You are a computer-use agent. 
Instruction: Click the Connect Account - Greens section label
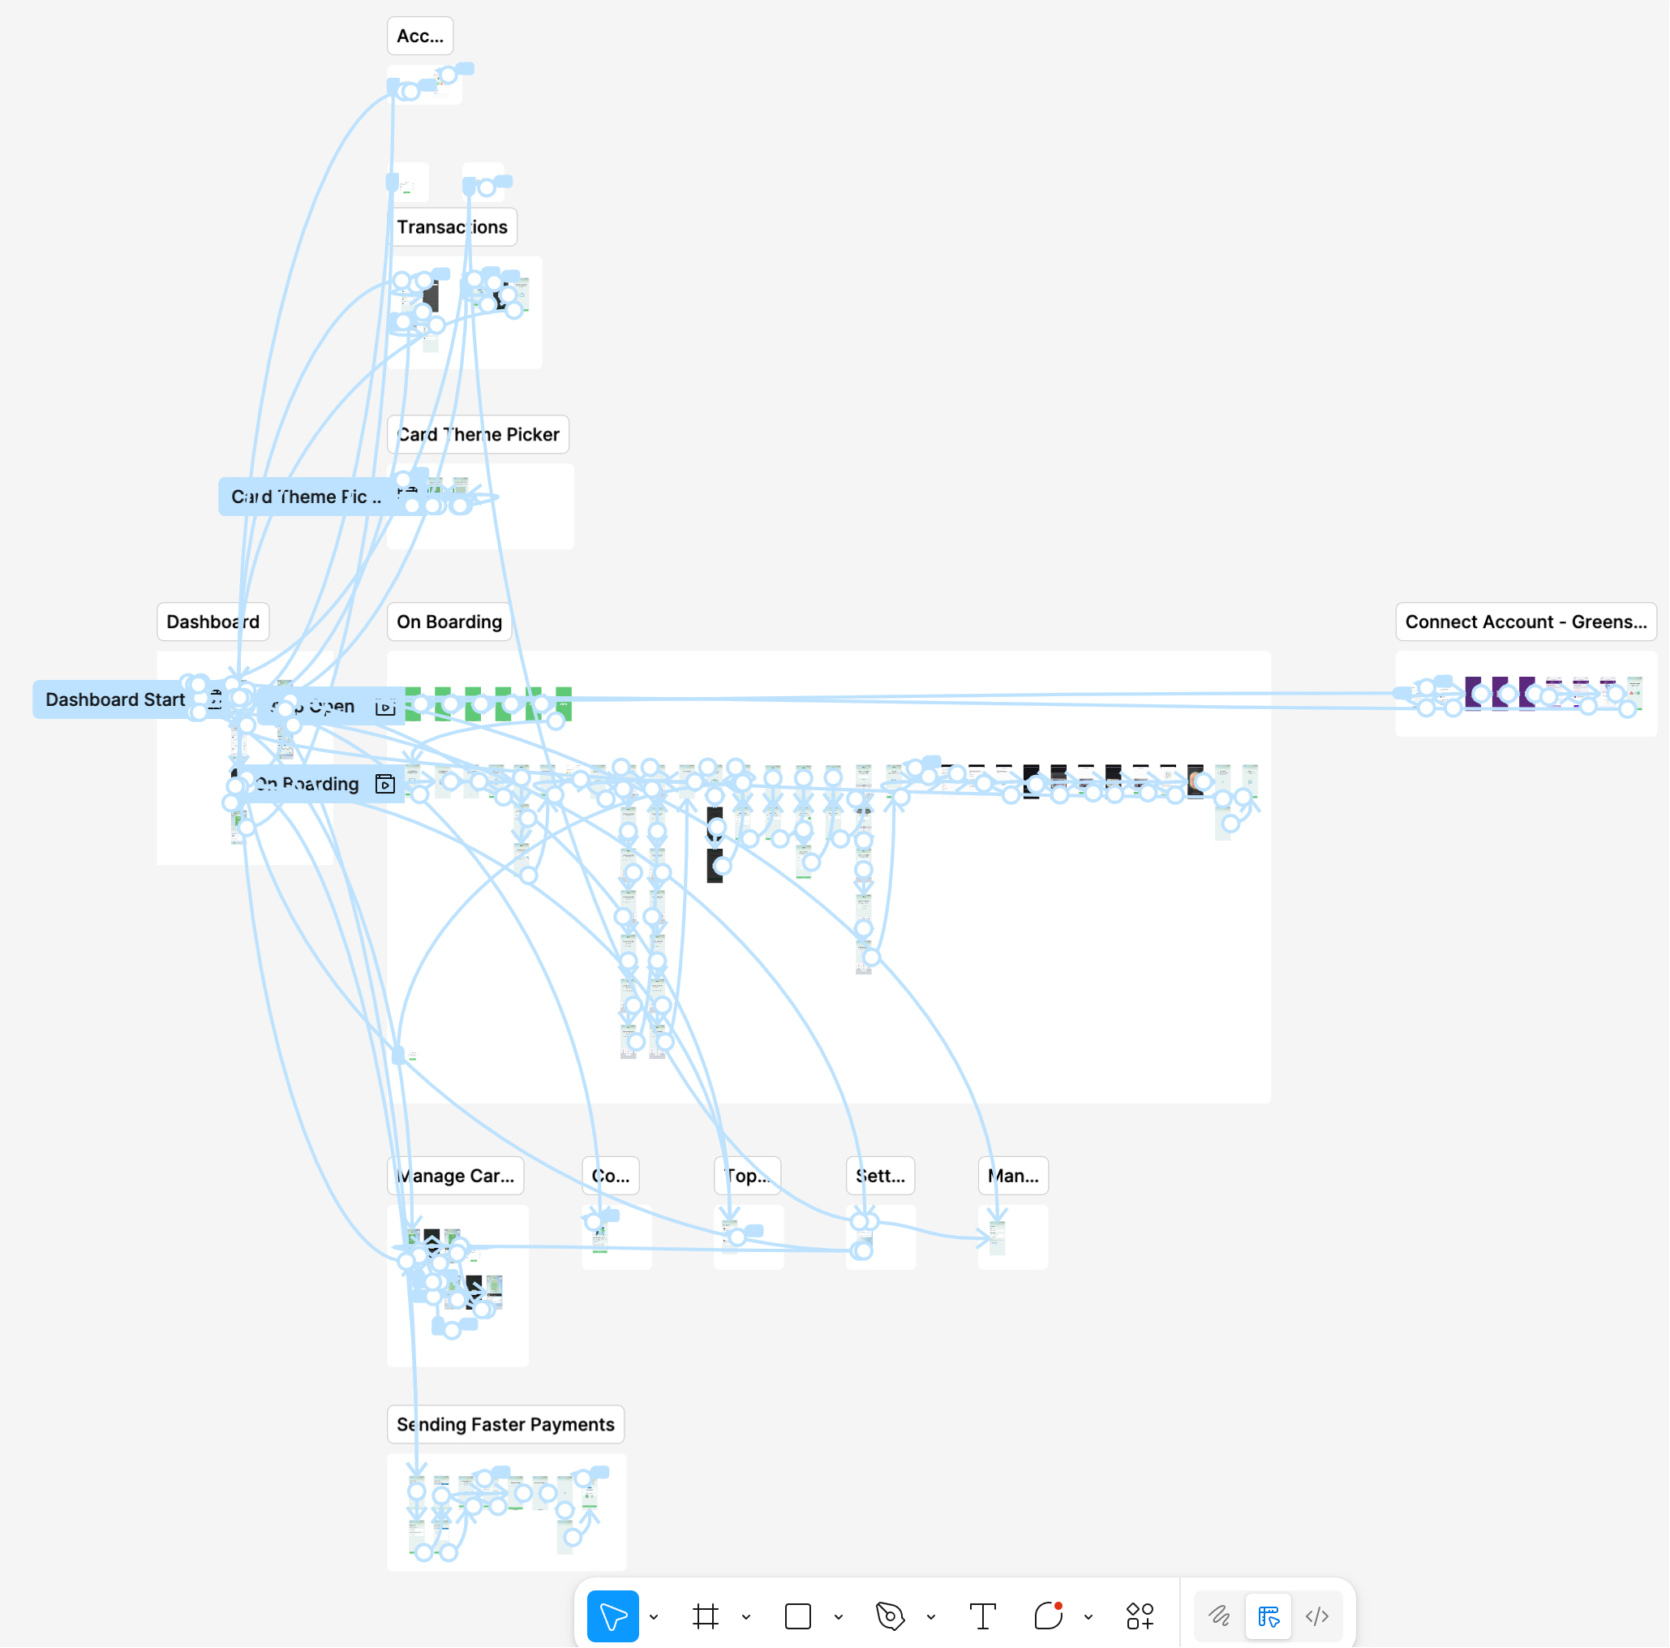[x=1526, y=622]
